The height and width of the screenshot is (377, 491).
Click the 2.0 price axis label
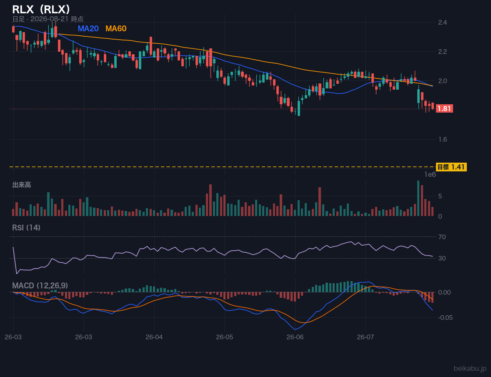pyautogui.click(x=443, y=81)
